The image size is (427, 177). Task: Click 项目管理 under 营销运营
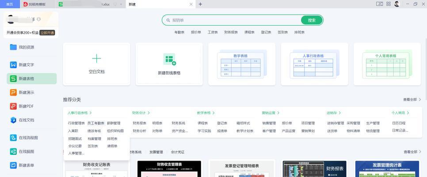click(x=308, y=123)
